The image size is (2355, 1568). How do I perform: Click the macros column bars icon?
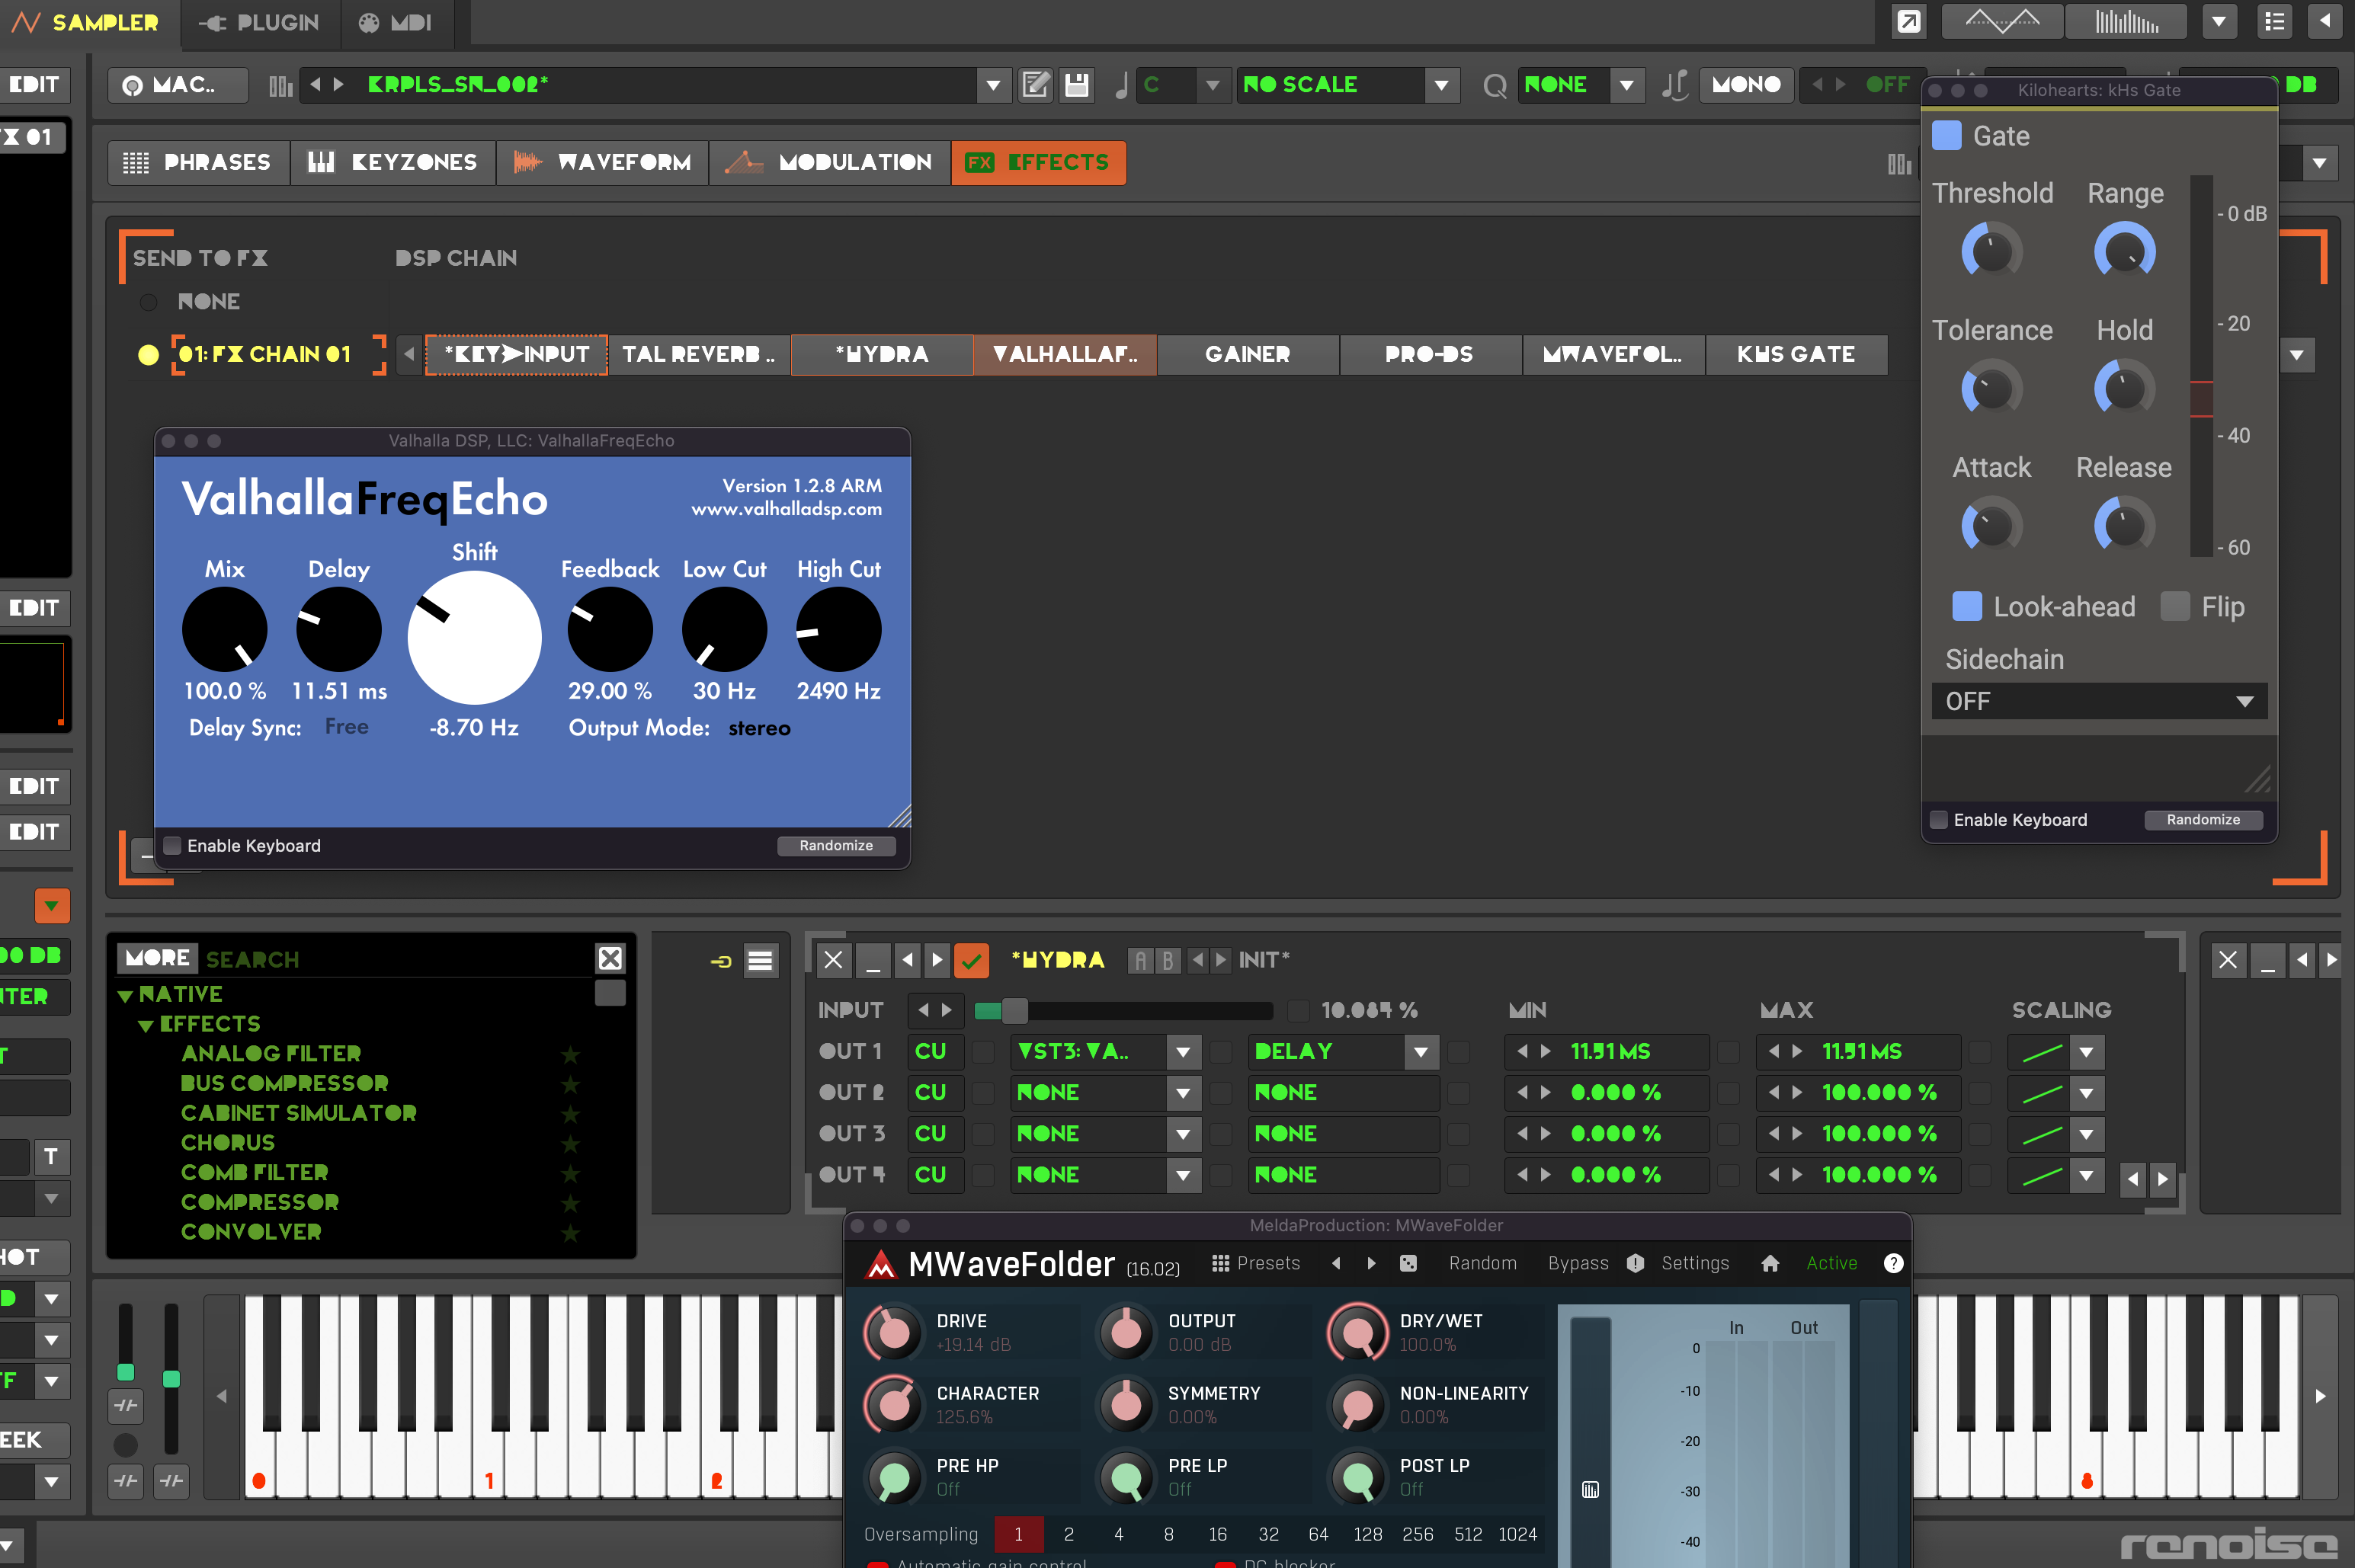tap(281, 86)
